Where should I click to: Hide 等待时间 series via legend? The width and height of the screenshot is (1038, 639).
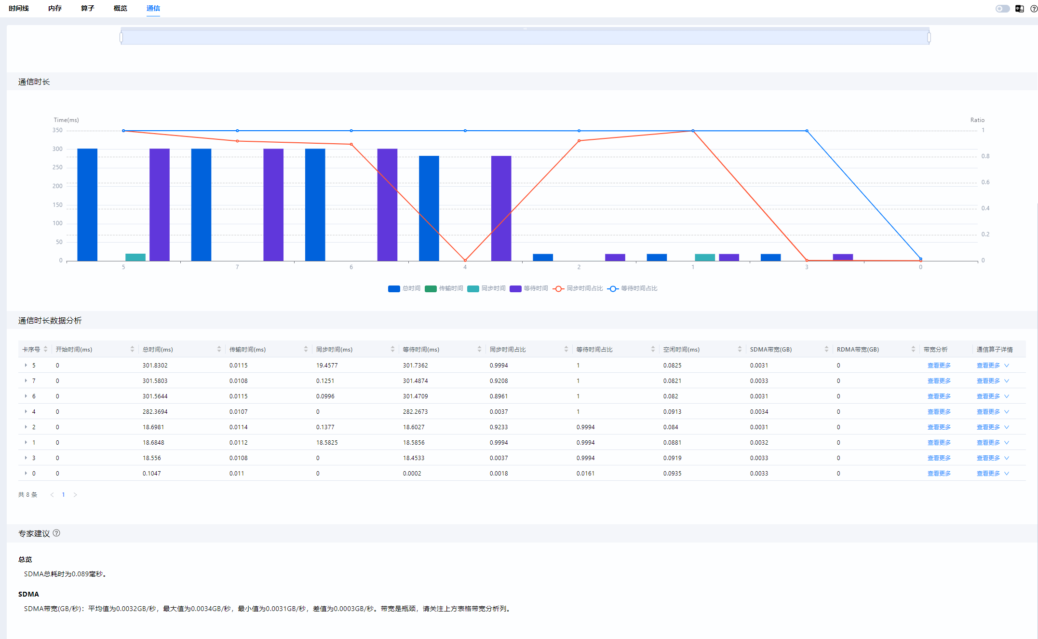tap(528, 288)
